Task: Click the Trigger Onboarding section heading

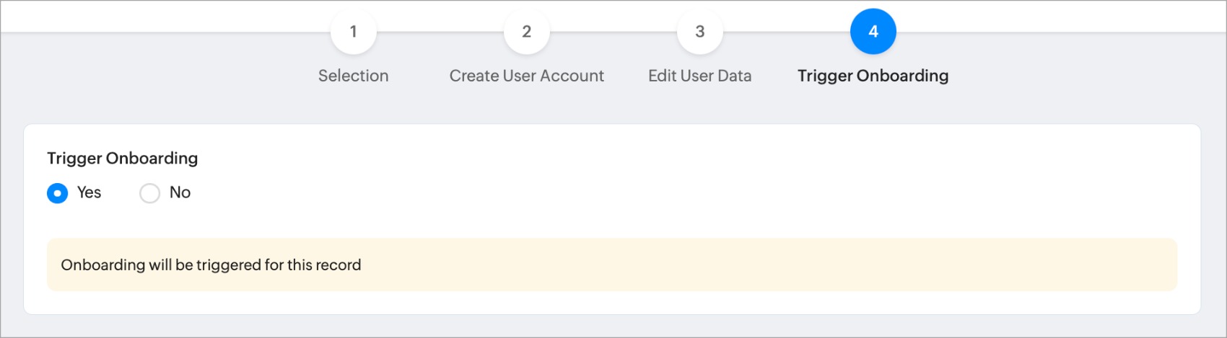Action: (x=122, y=159)
